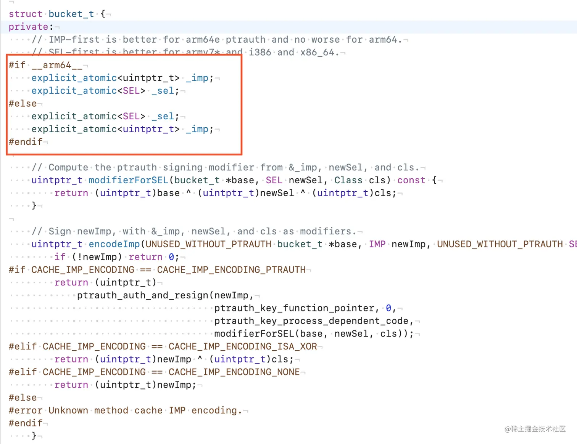The width and height of the screenshot is (577, 444).
Task: Click the '#endif' line after the _imp declaration
Action: point(26,142)
